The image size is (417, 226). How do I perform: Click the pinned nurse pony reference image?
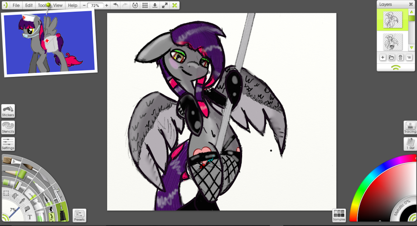[49, 43]
